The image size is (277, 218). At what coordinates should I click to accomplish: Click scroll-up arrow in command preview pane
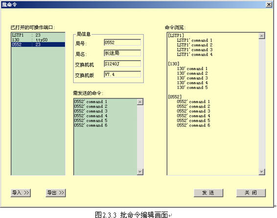(x=262, y=36)
